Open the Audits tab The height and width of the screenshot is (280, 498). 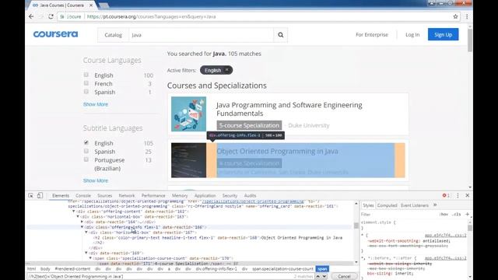(x=250, y=195)
